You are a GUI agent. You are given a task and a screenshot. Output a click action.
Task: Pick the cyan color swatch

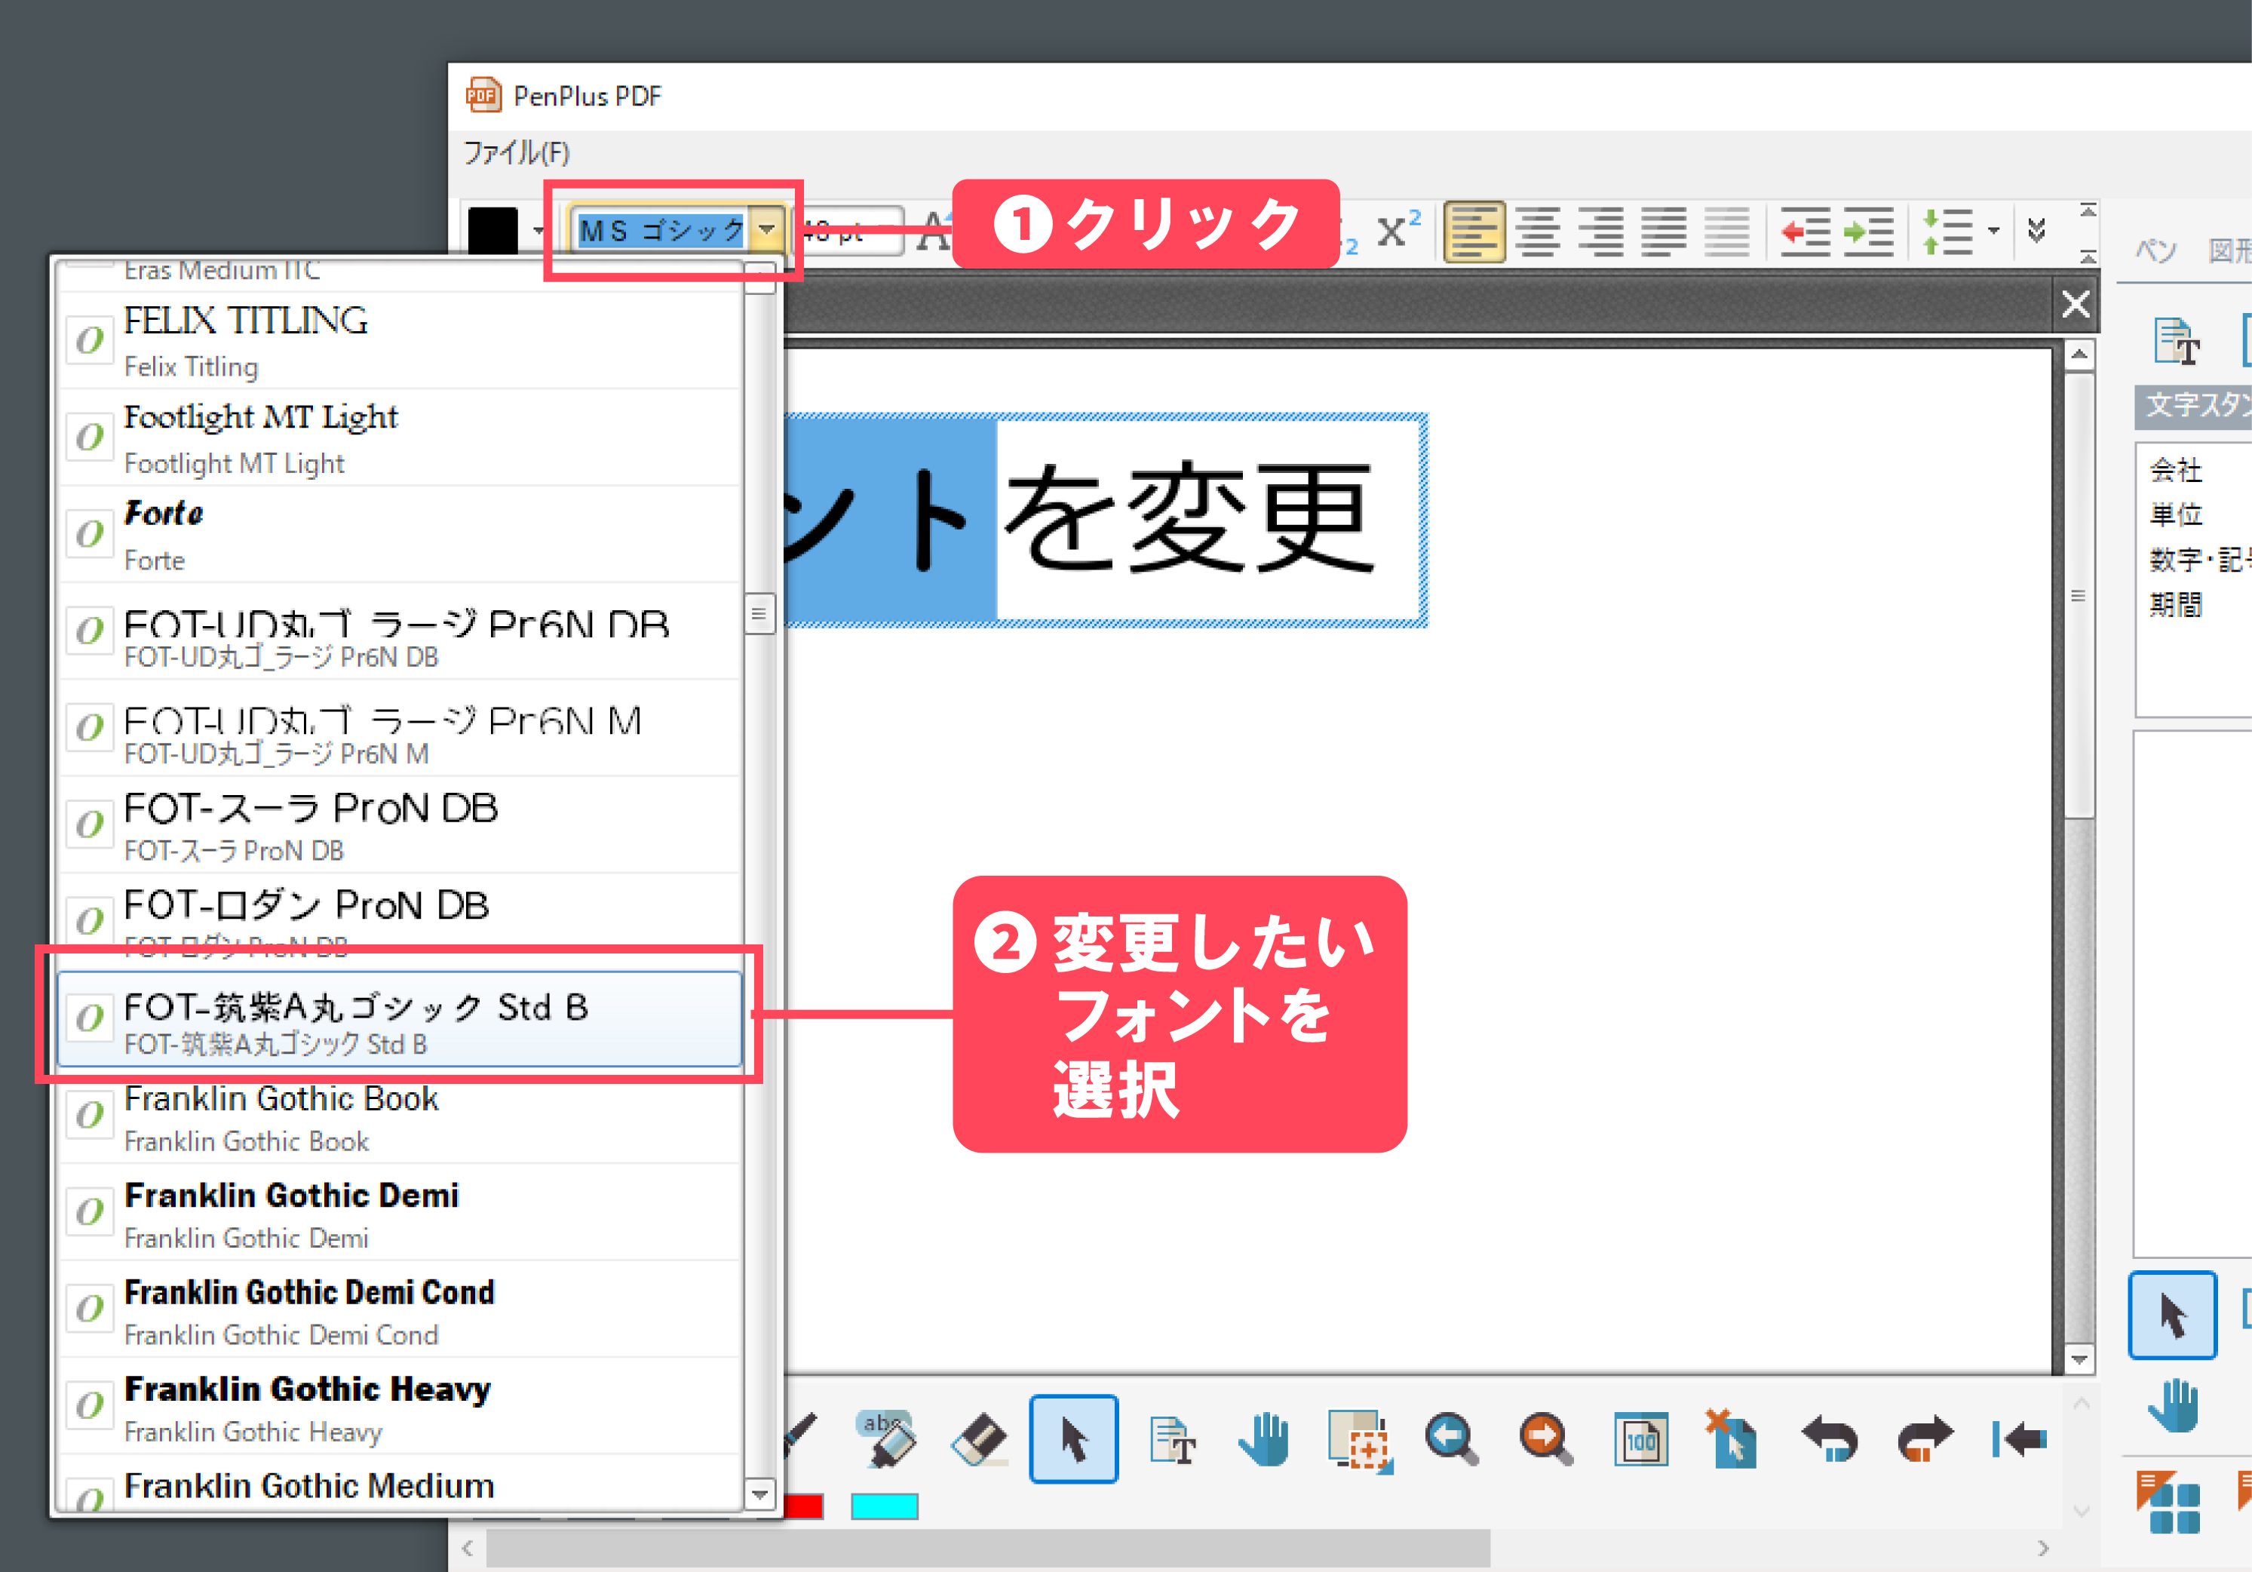(x=885, y=1507)
